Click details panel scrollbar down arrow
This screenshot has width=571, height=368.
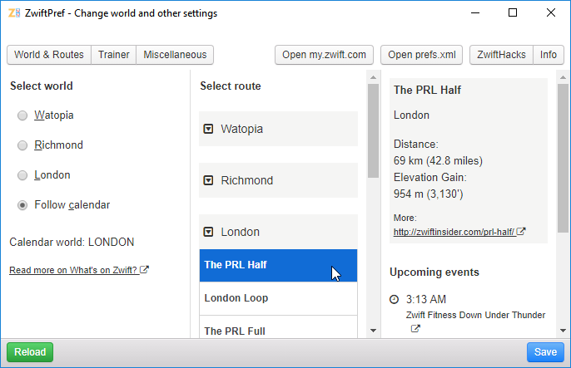click(x=563, y=331)
